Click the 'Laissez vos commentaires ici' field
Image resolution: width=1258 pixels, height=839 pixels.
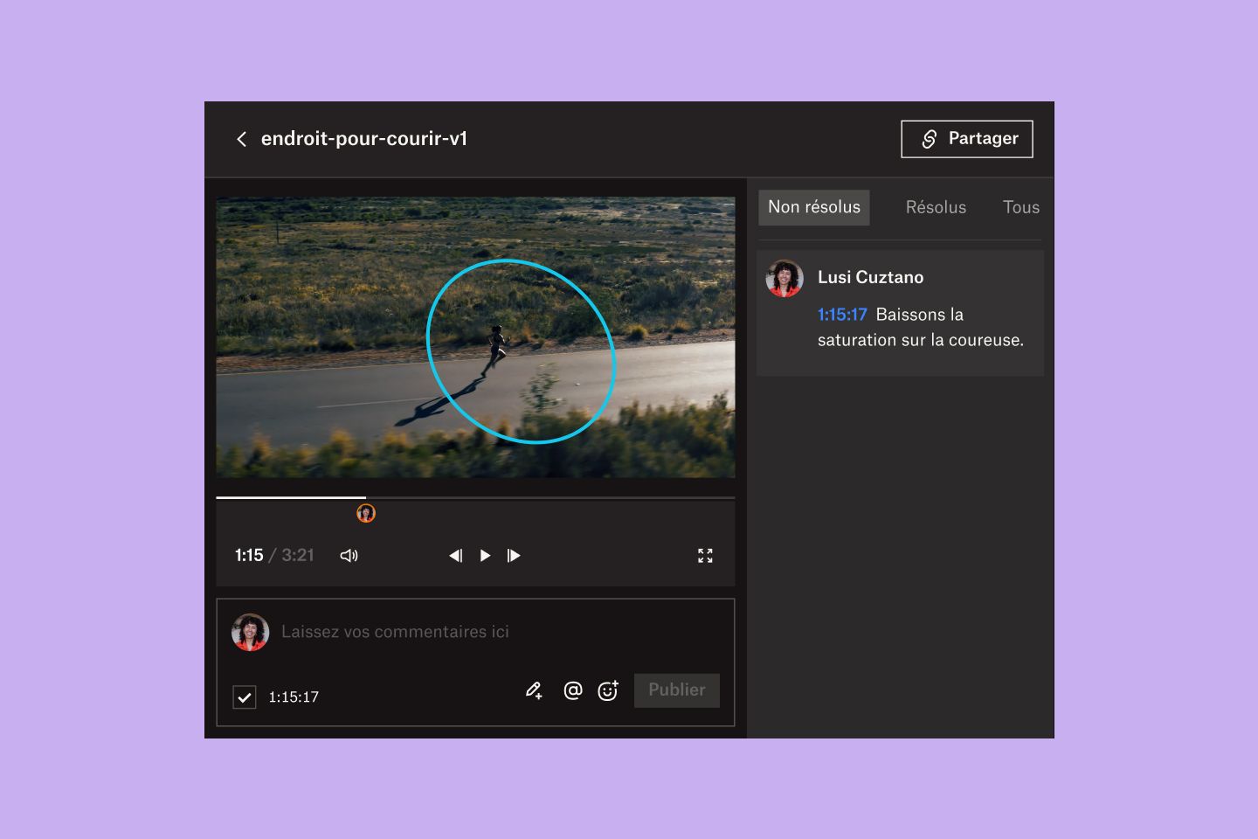tap(396, 631)
